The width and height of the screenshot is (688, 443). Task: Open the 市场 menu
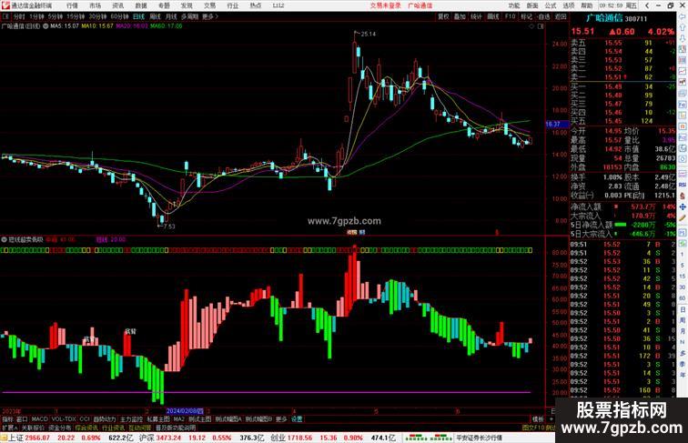95,5
